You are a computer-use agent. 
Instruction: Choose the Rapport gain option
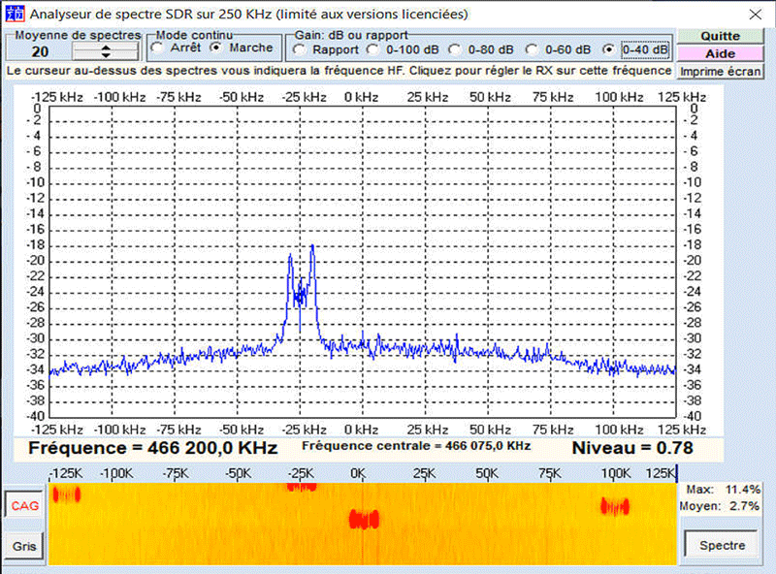326,50
